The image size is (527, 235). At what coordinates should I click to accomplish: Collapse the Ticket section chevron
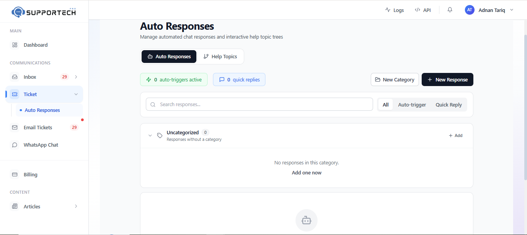[x=76, y=94]
